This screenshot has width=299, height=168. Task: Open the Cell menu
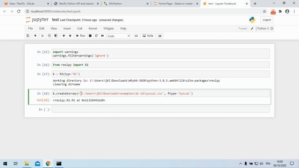coord(79,28)
